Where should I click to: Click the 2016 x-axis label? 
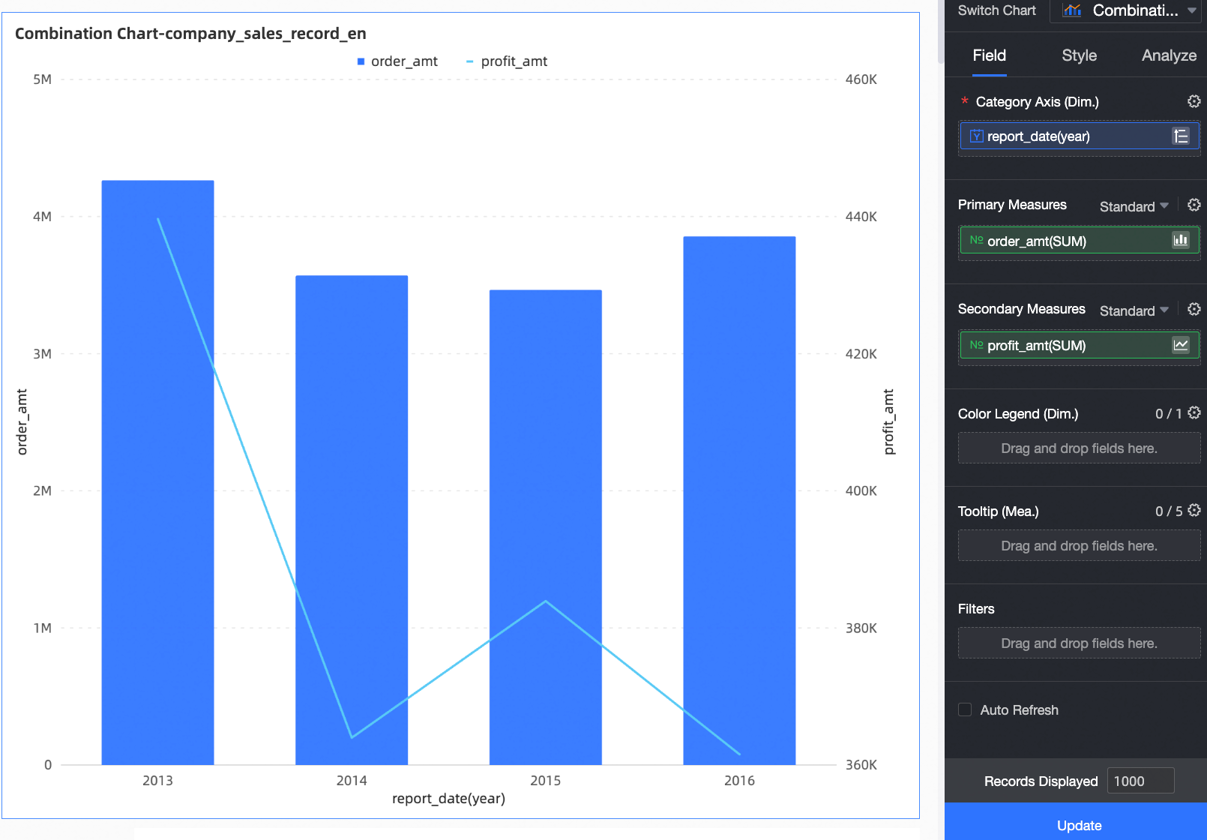click(739, 781)
